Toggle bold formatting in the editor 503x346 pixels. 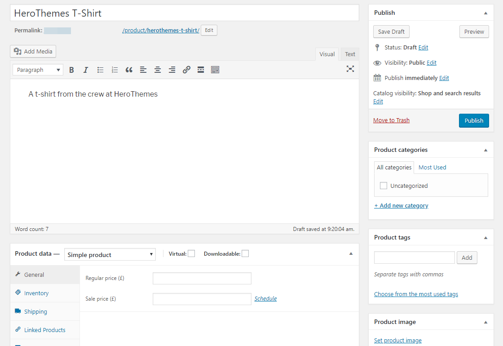tap(71, 70)
